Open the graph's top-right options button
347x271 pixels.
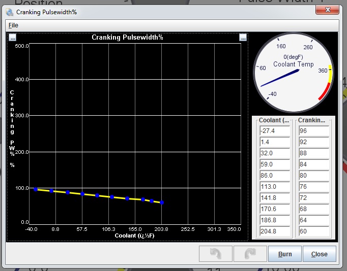243,37
